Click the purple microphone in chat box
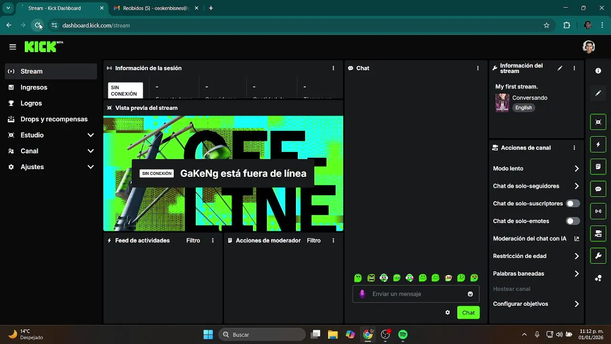The width and height of the screenshot is (611, 344). [362, 294]
